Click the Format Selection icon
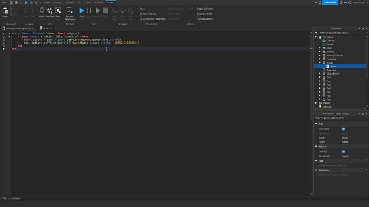This screenshot has height=207, width=369. [70, 10]
